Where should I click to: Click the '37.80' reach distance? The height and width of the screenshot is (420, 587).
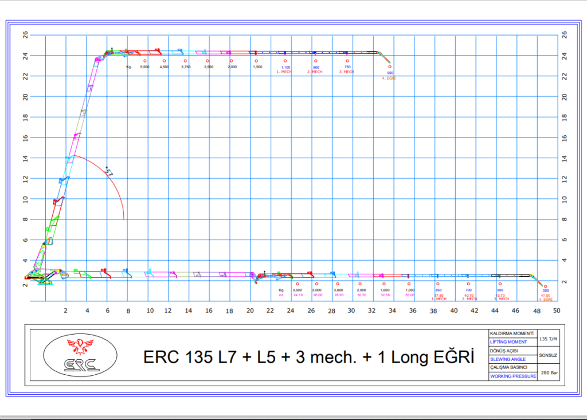pyautogui.click(x=439, y=295)
